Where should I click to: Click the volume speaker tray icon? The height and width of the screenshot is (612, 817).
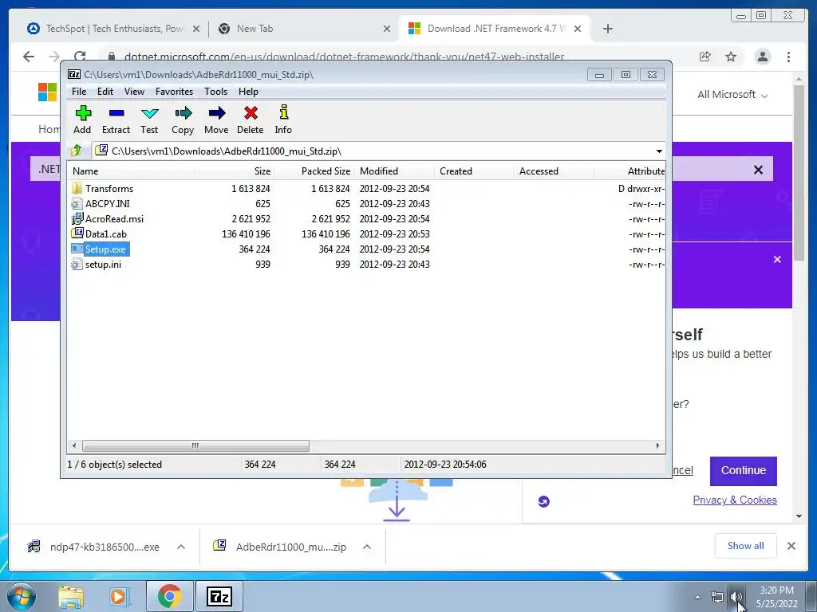click(x=736, y=597)
